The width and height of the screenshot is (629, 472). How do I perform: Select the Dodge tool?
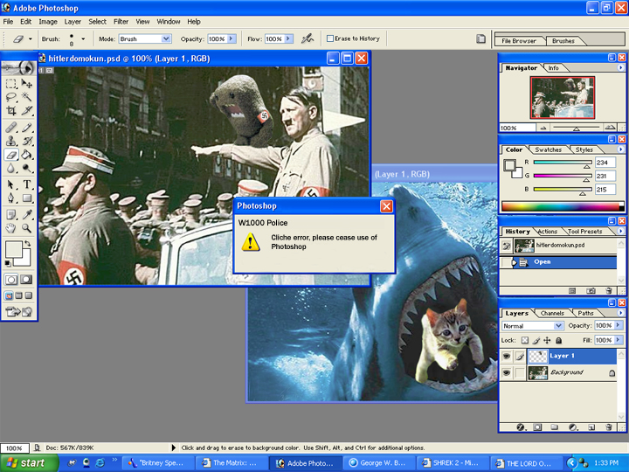point(26,168)
